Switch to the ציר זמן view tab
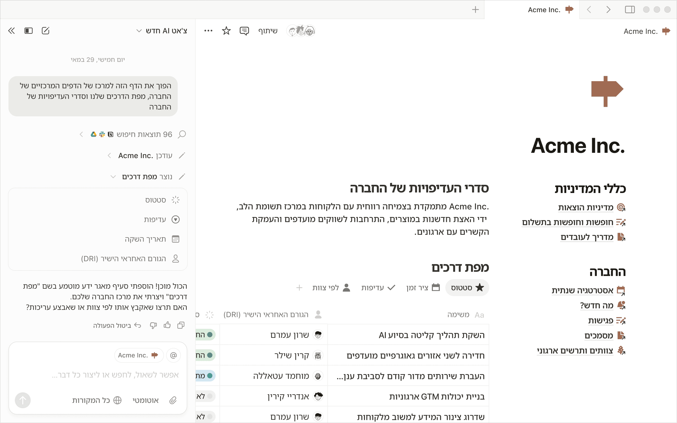 pyautogui.click(x=423, y=288)
